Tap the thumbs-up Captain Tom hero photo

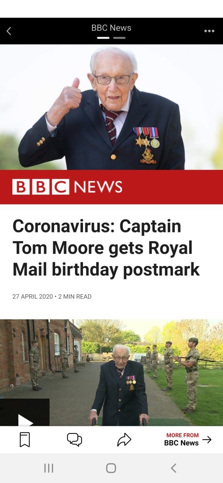tap(111, 107)
